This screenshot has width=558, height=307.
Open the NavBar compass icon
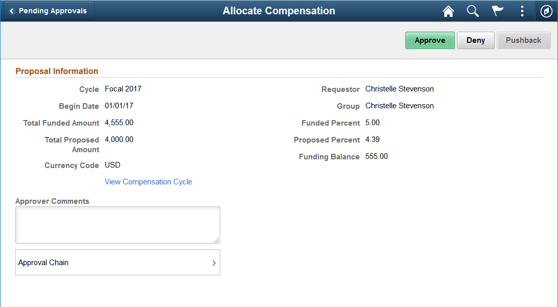click(546, 11)
